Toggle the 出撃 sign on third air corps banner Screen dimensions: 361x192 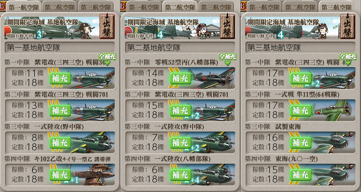[348, 26]
